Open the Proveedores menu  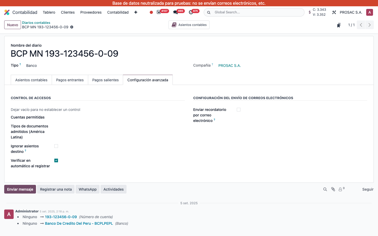tap(91, 12)
